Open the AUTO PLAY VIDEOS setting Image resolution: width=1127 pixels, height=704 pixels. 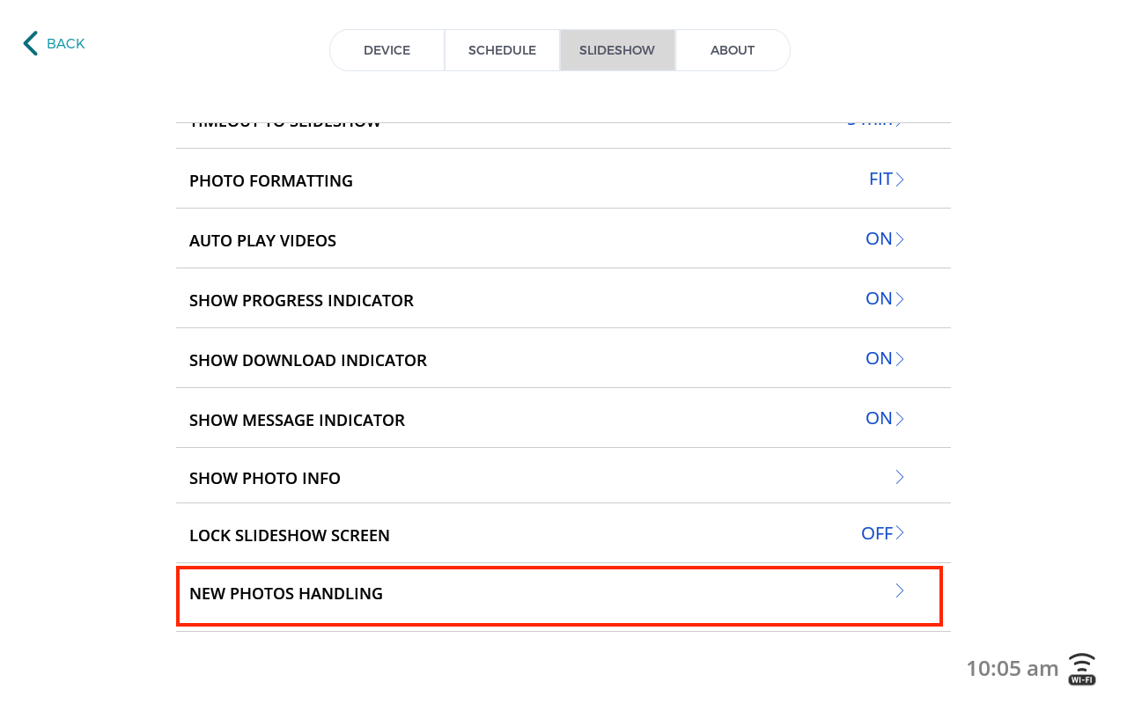click(x=563, y=238)
